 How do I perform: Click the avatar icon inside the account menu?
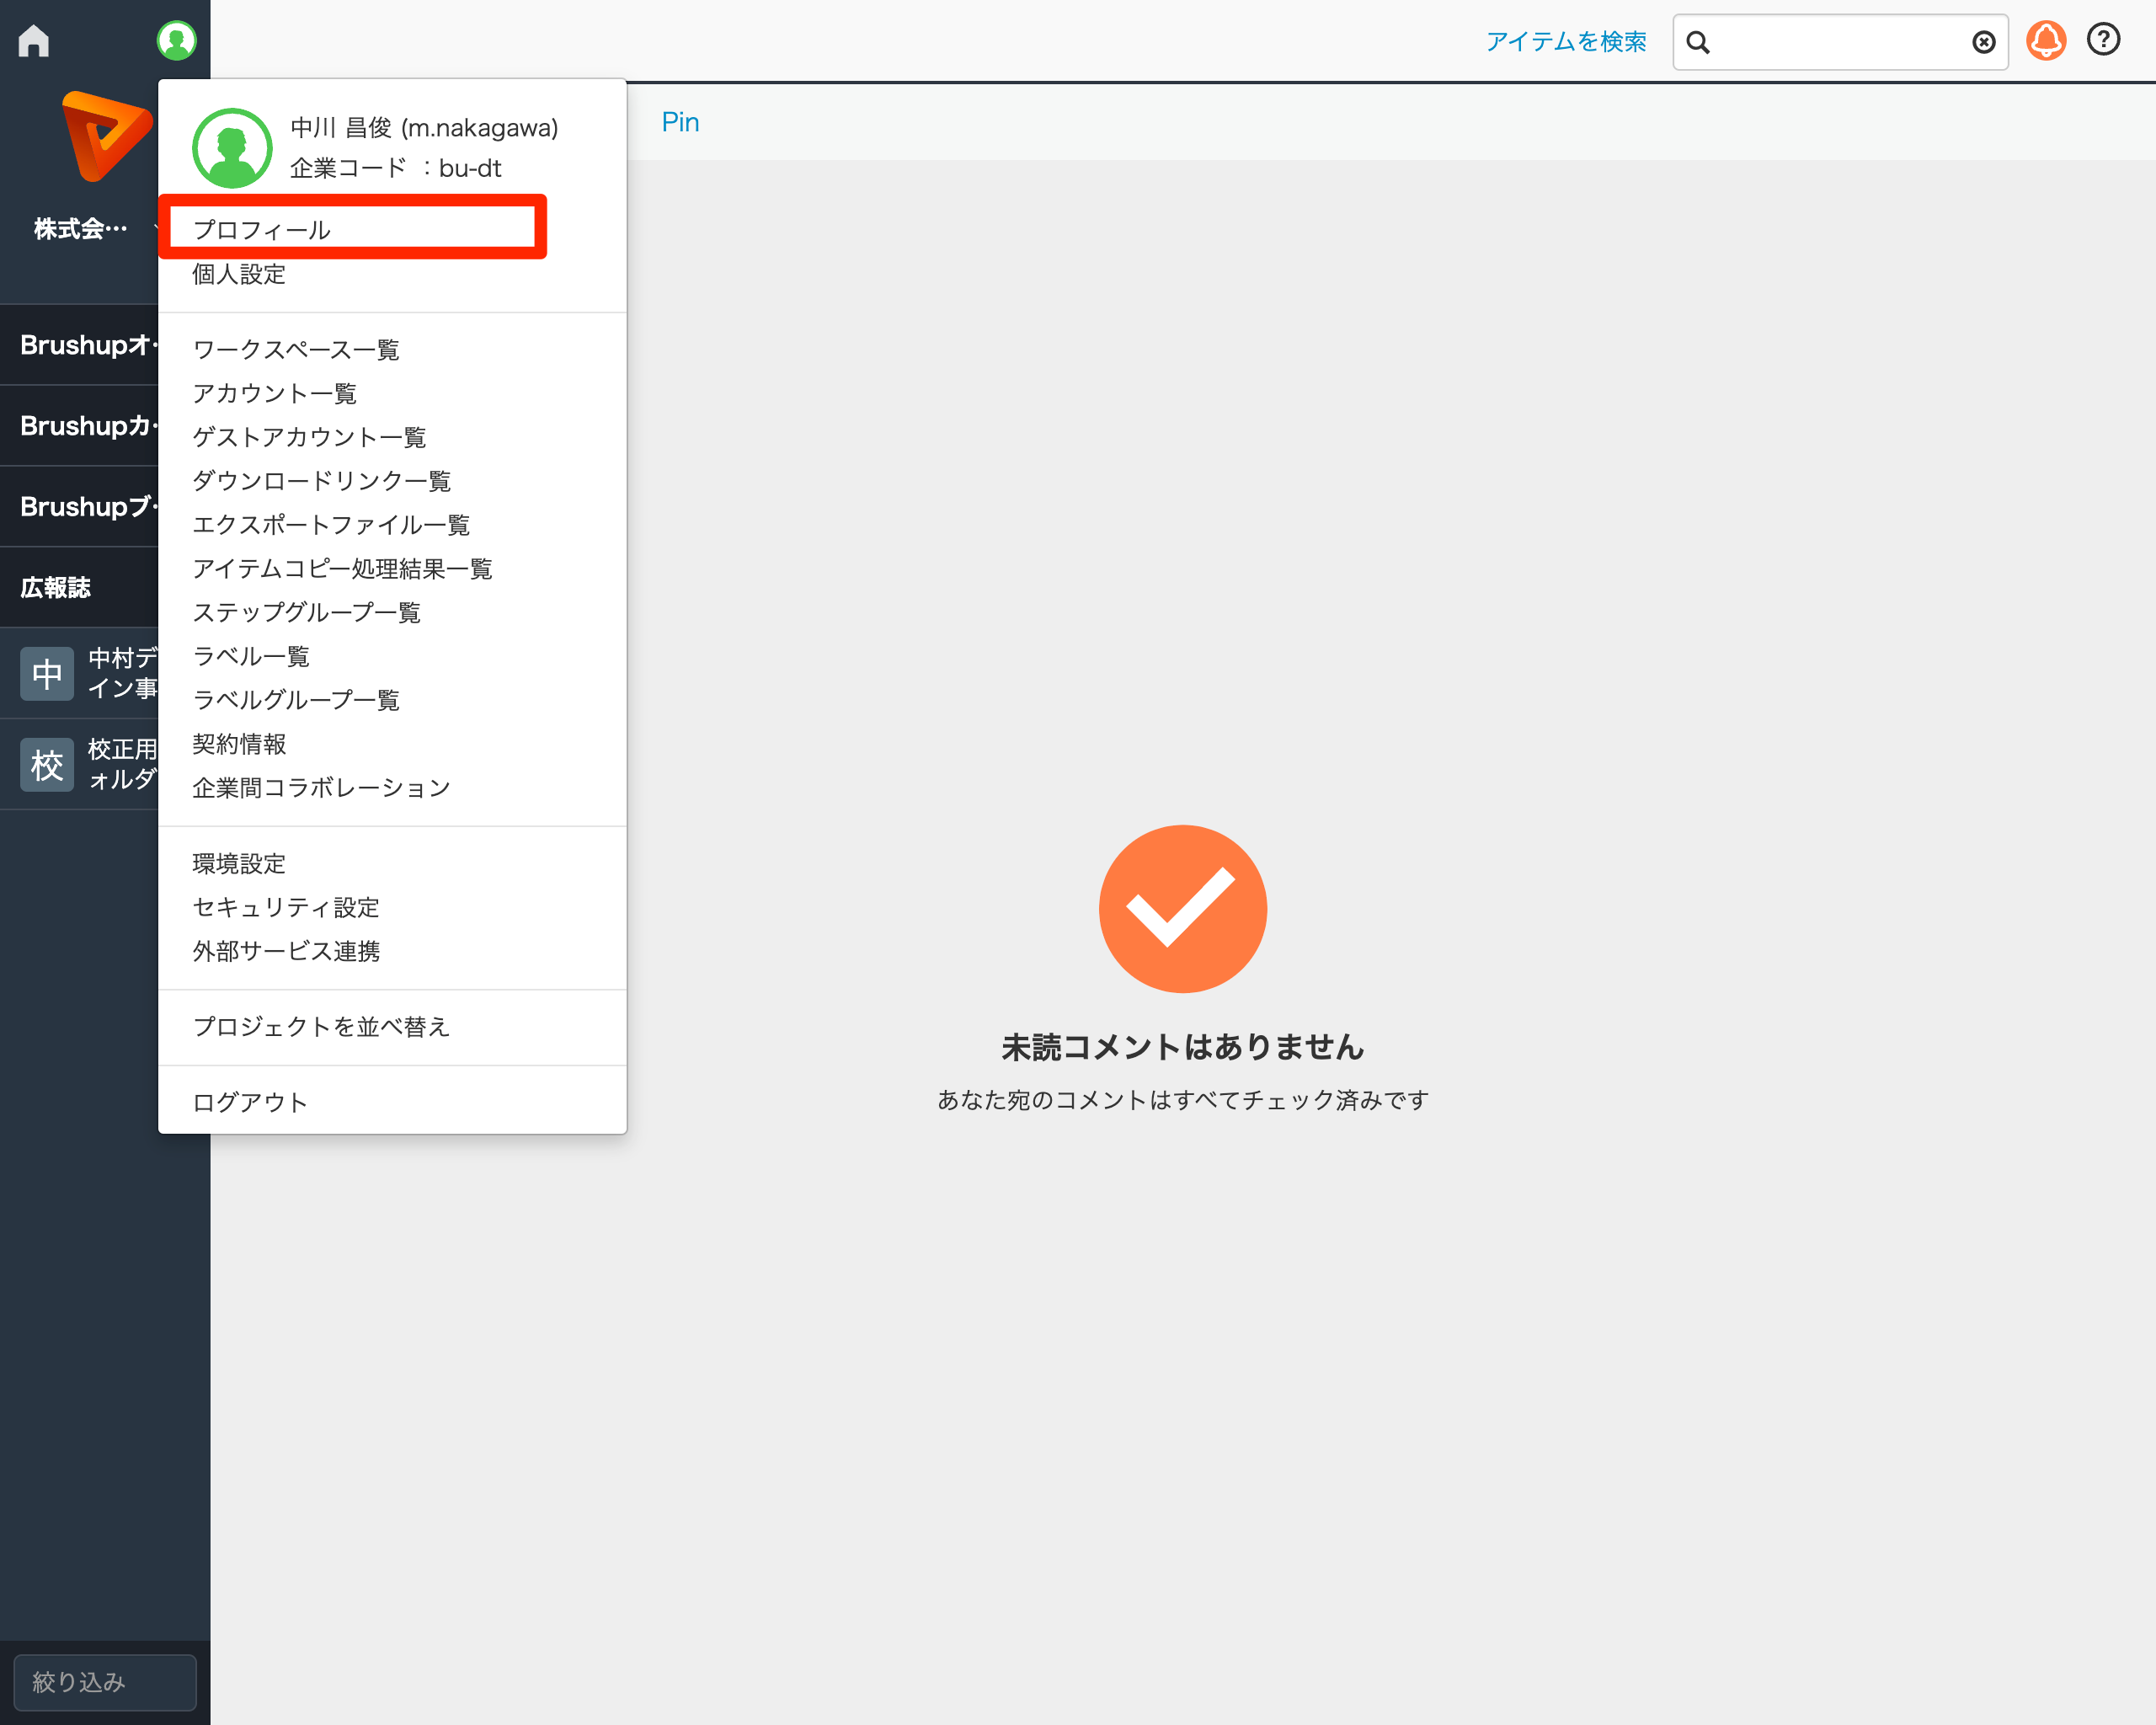[x=231, y=147]
